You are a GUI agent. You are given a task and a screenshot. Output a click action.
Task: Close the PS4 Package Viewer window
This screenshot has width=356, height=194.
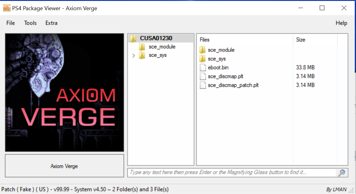(x=344, y=8)
